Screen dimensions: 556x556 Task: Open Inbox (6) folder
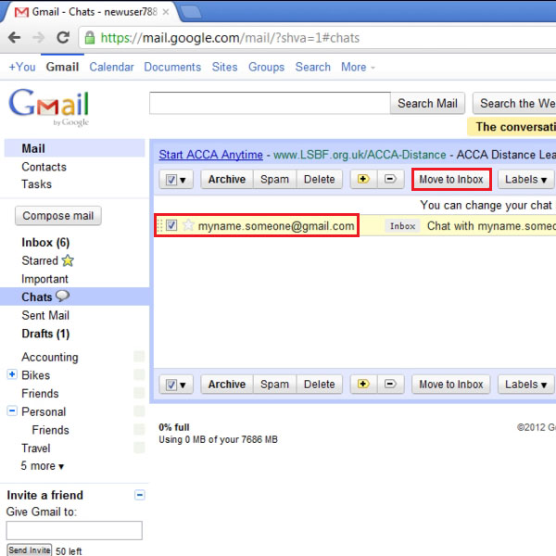tap(45, 243)
